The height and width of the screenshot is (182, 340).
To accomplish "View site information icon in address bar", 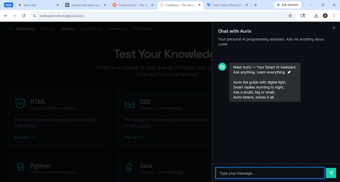I will (x=34, y=16).
